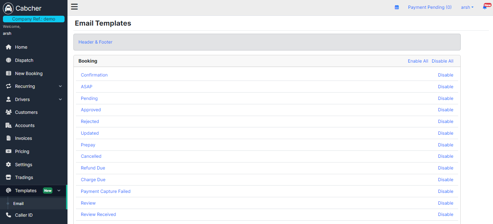The image size is (493, 224).
Task: Disable the Cancelled email template
Action: [x=445, y=156]
